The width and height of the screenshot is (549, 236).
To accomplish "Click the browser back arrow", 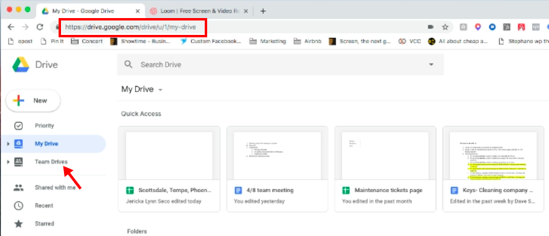I will (x=11, y=27).
